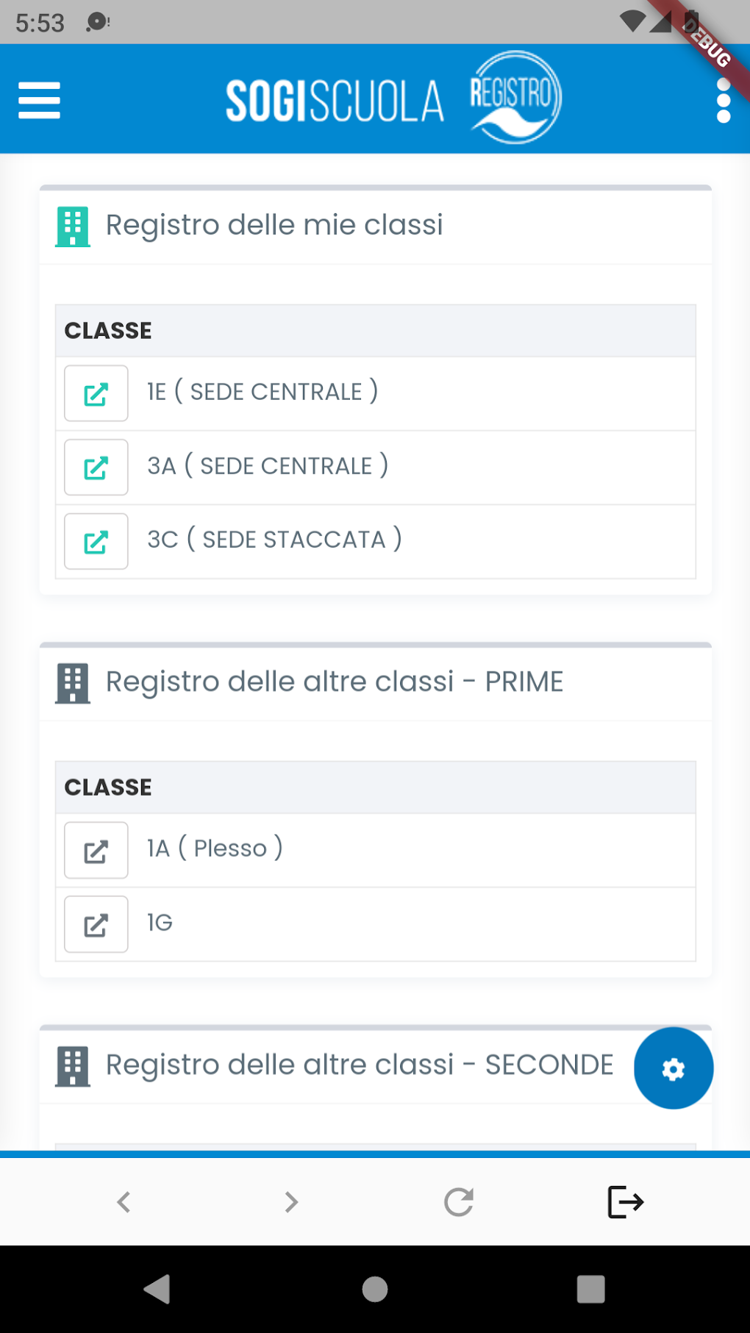Open the register for class 1A Plesso
Screen dimensions: 750x1333
click(96, 850)
